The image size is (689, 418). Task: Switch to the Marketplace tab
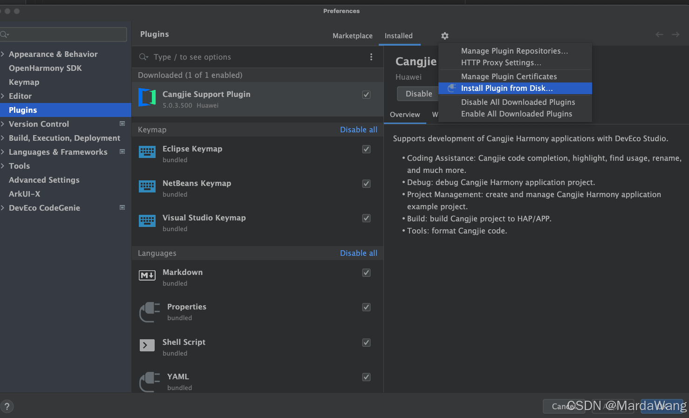(x=352, y=36)
